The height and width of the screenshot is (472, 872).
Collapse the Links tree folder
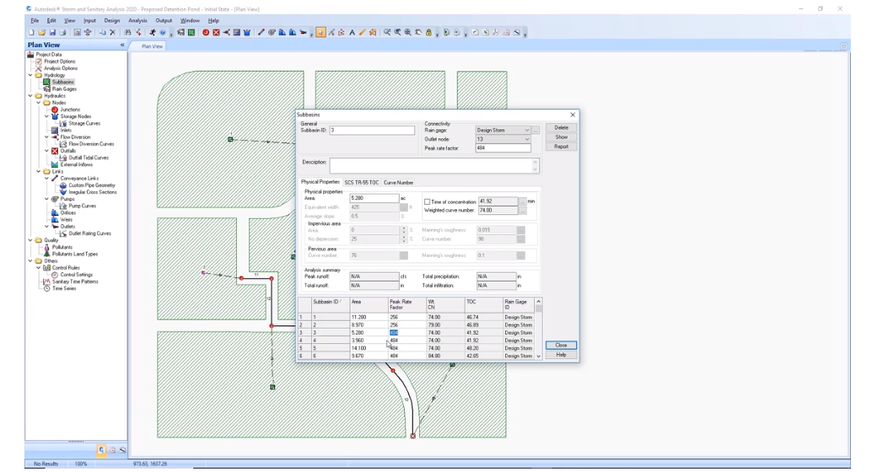click(39, 172)
